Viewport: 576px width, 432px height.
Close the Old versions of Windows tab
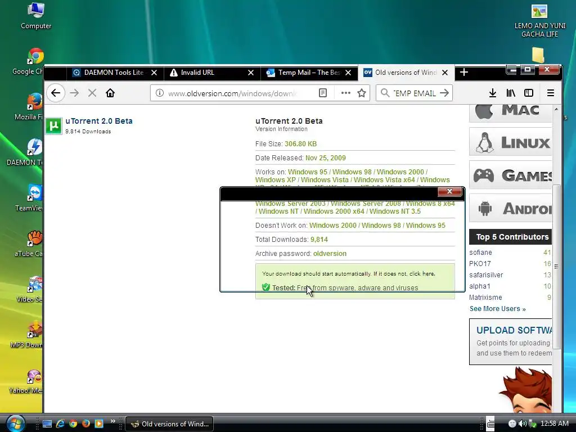[x=445, y=73]
